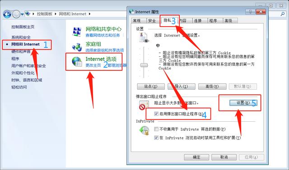
Task: Open the recent pages dropdown arrow
Action: point(22,14)
